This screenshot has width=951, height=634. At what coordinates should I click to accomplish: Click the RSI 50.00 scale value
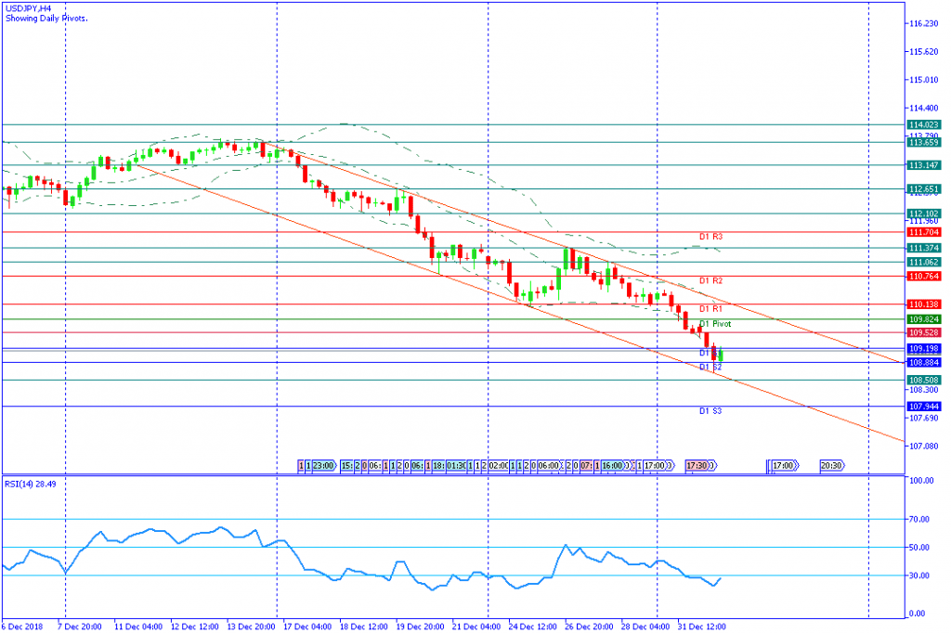click(920, 548)
